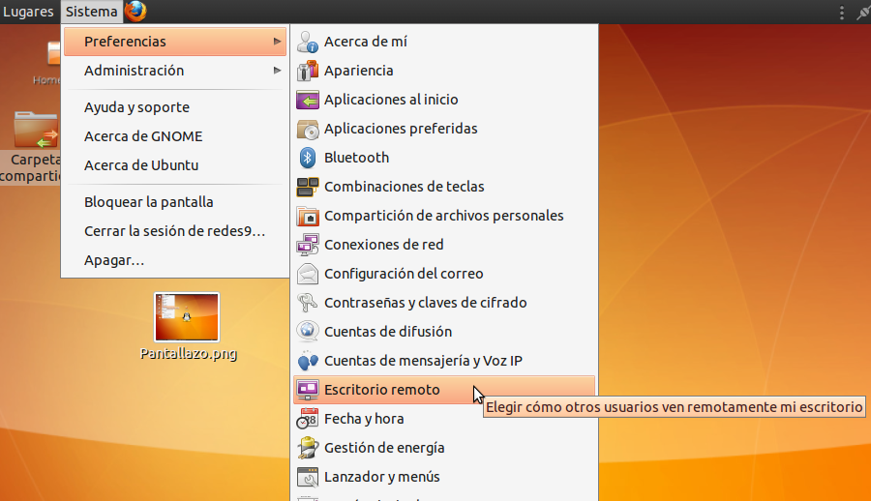This screenshot has height=501, width=871.
Task: Expand the Preferencias submenu arrow
Action: point(277,42)
